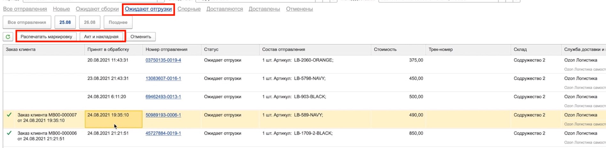
Task: Select highlighted cell 24.08.2021 19:35:10
Action: point(114,119)
